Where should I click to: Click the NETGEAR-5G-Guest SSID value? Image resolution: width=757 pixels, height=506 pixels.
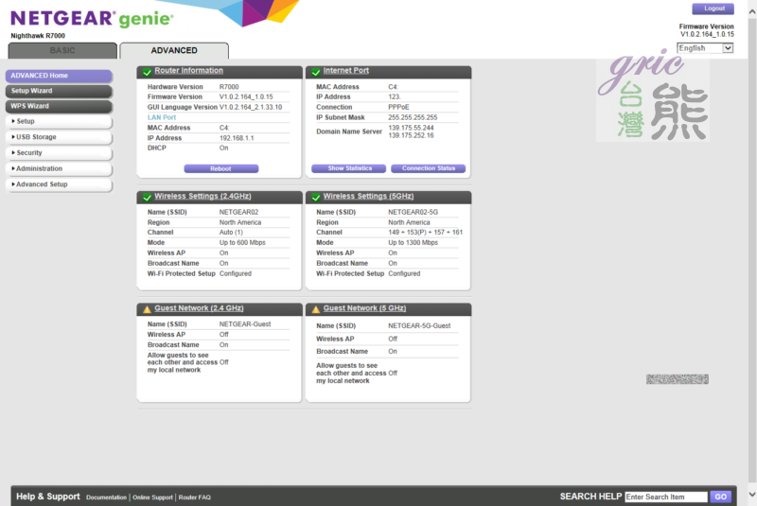419,326
